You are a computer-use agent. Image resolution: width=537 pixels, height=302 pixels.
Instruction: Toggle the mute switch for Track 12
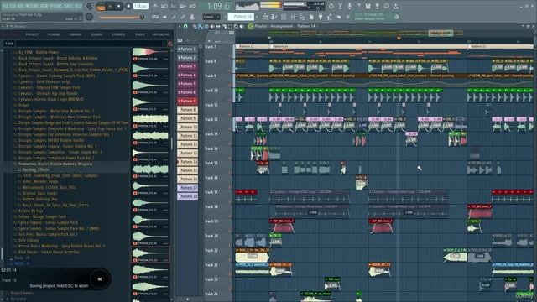coord(229,128)
